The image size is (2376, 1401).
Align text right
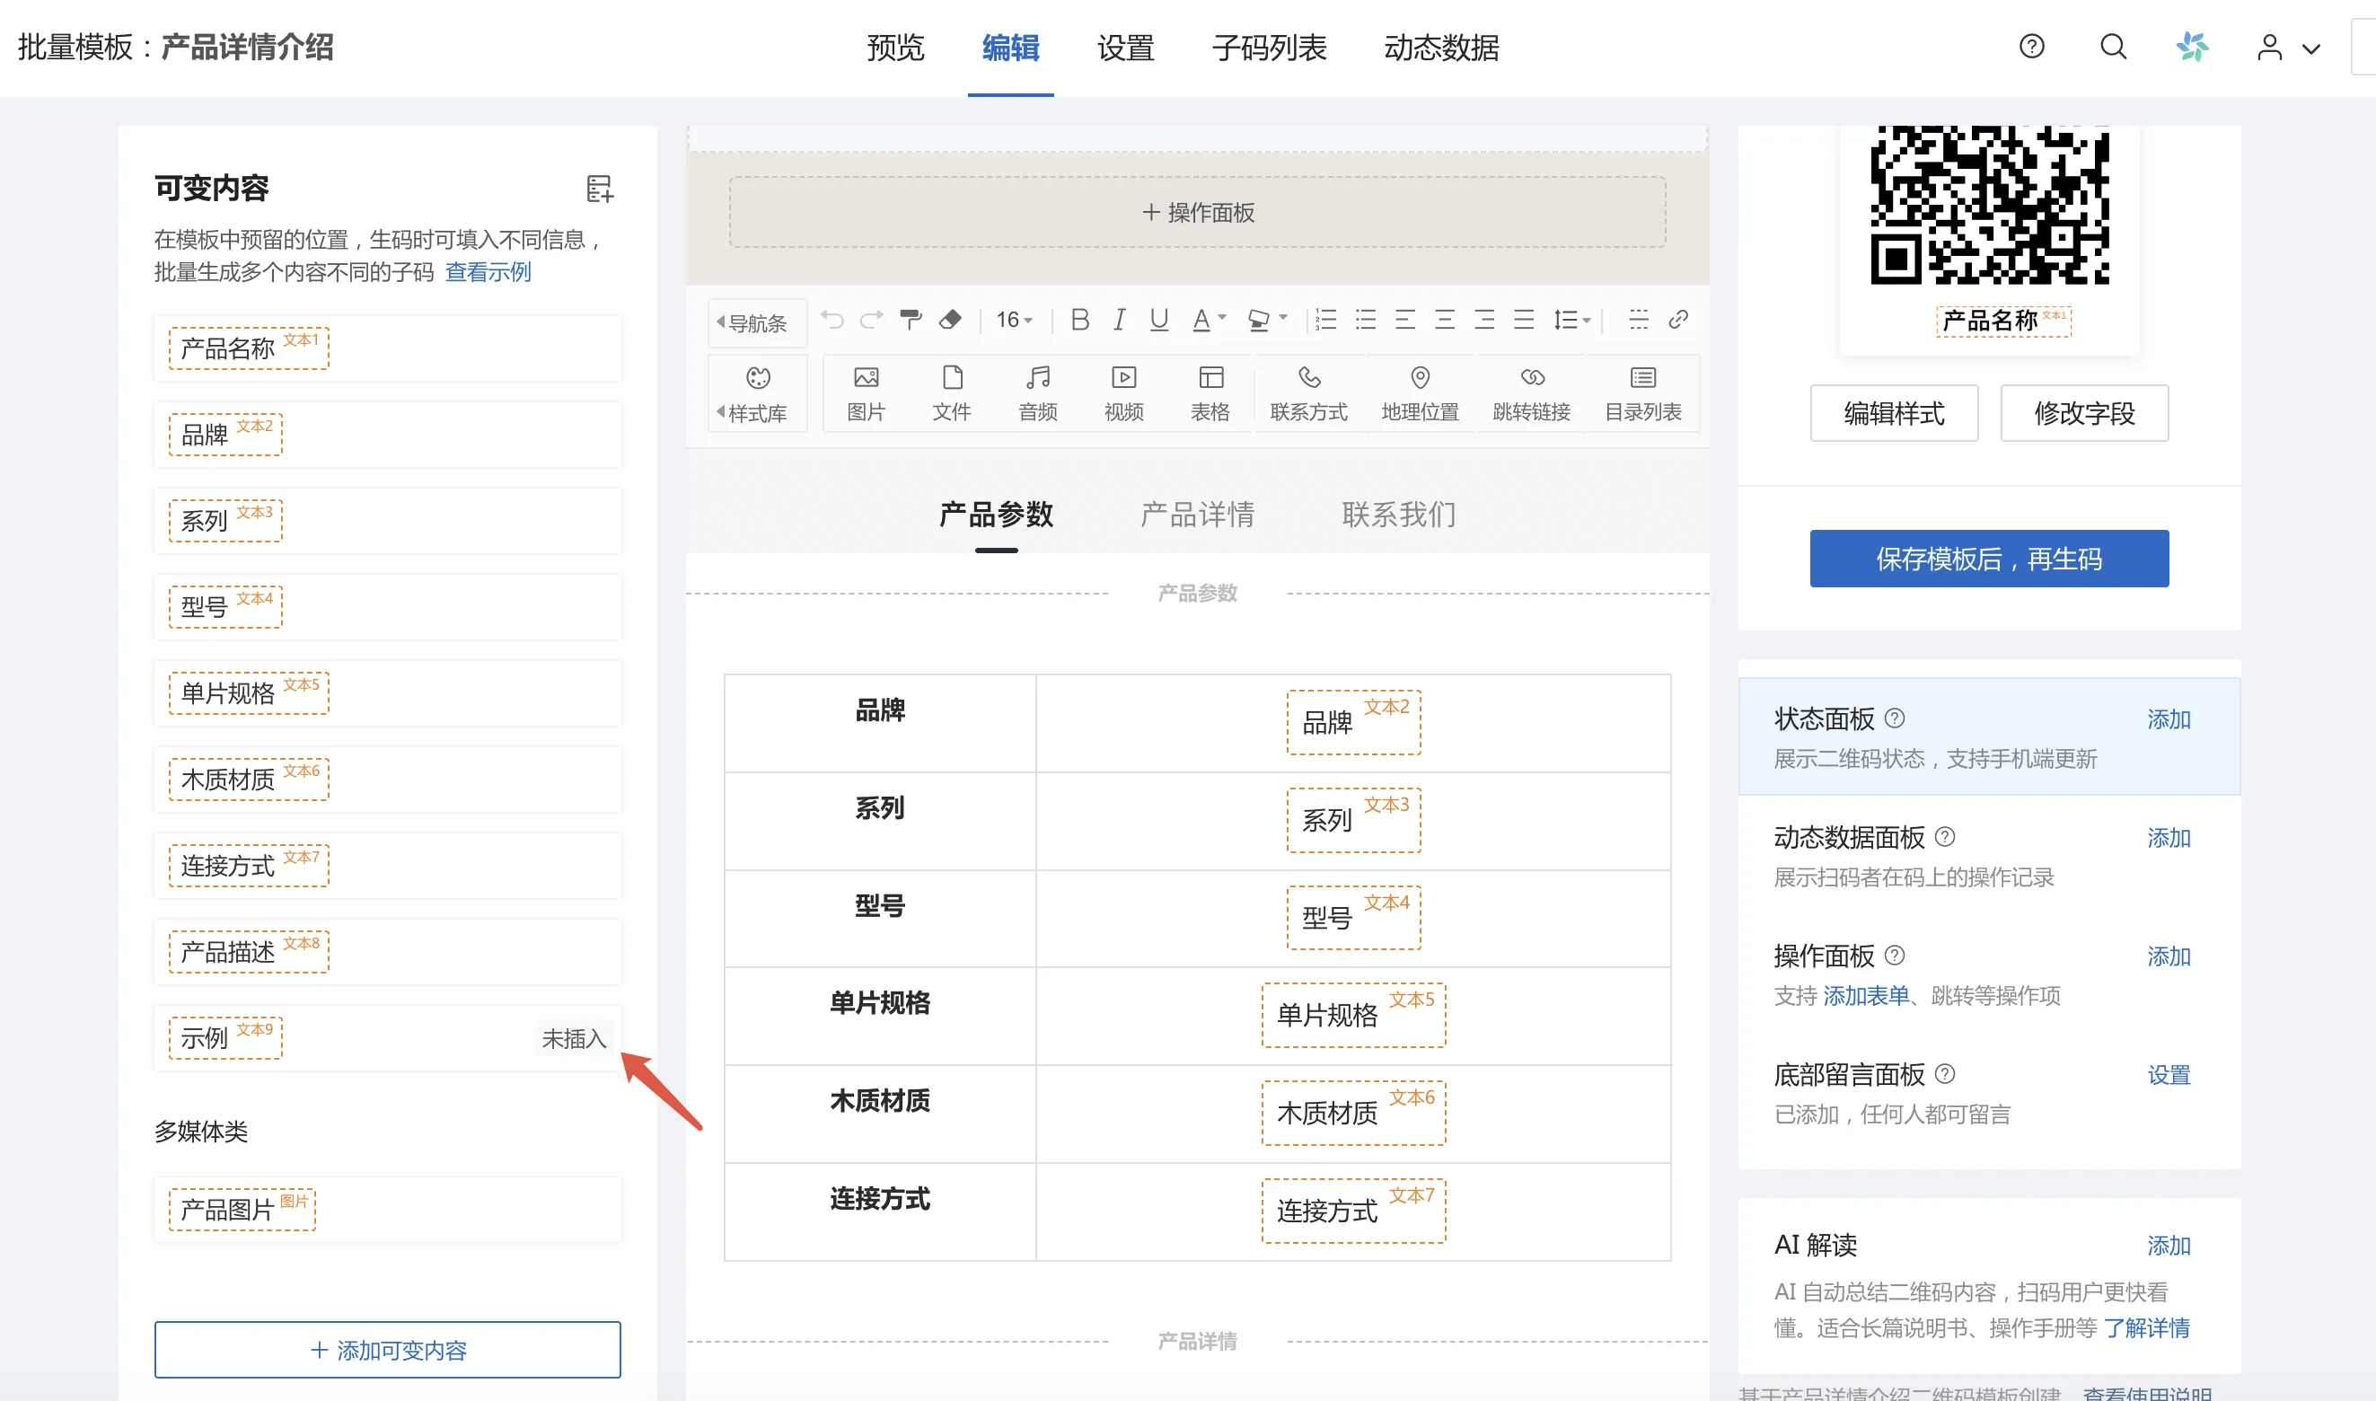pos(1485,320)
